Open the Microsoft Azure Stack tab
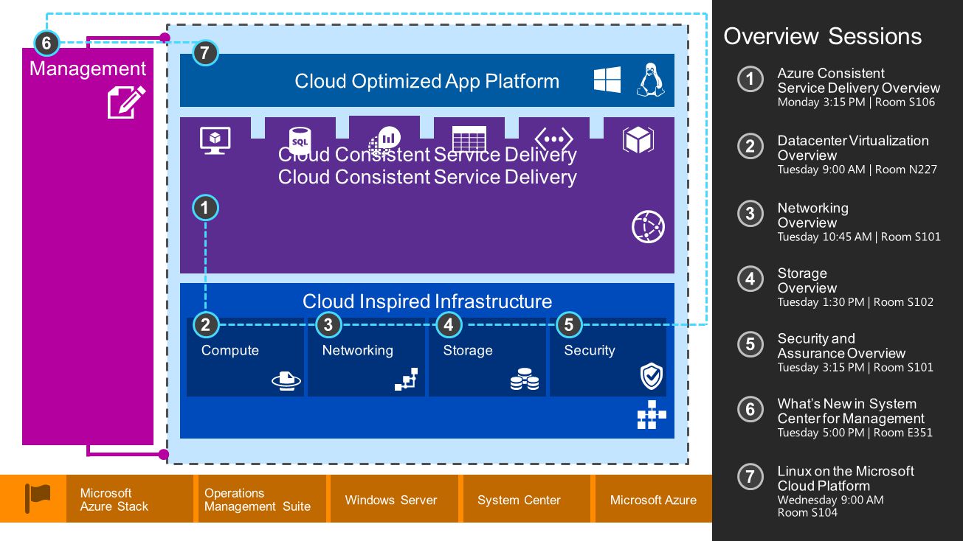 point(130,499)
